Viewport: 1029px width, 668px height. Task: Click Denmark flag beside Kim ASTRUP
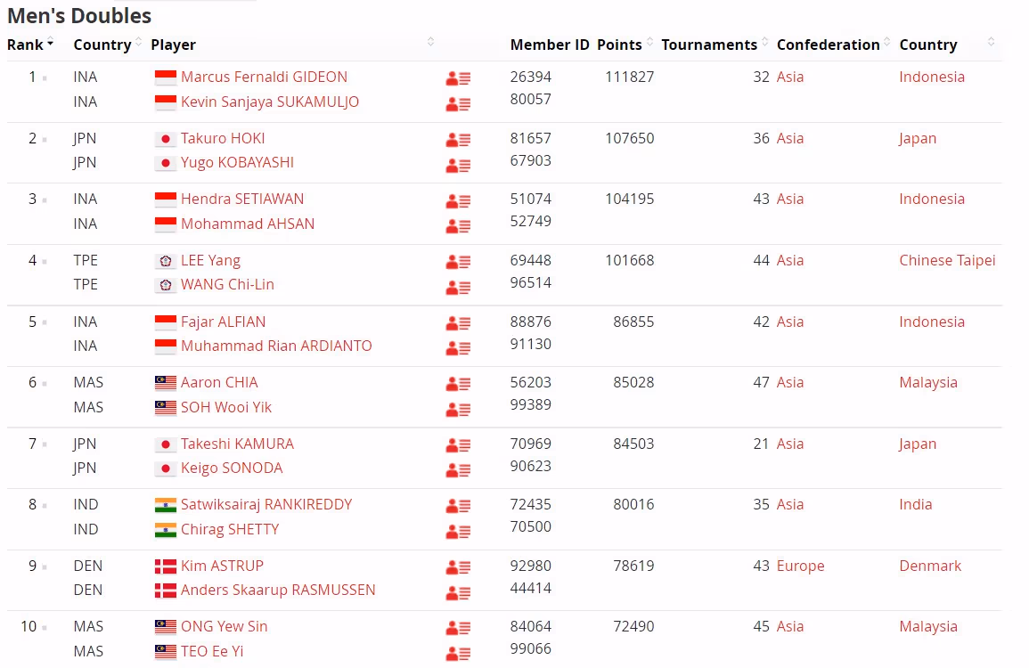[x=166, y=566]
